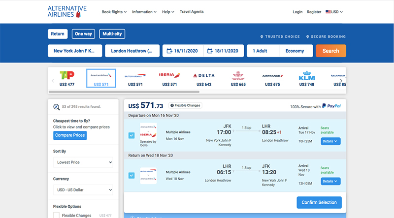
Task: Choose the Return trip type
Action: 58,34
